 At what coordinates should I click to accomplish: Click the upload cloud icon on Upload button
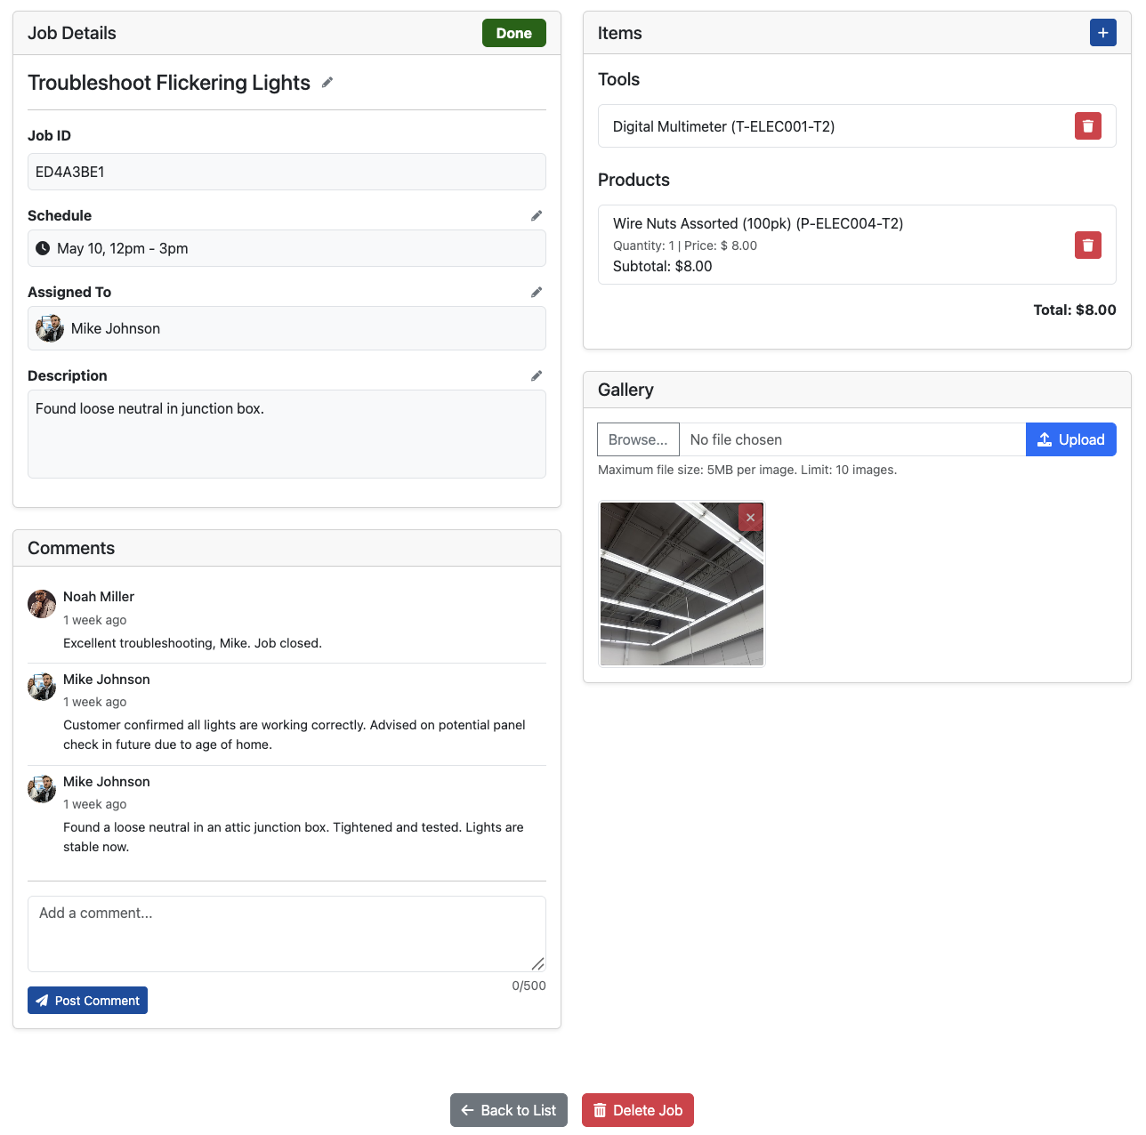click(x=1045, y=439)
